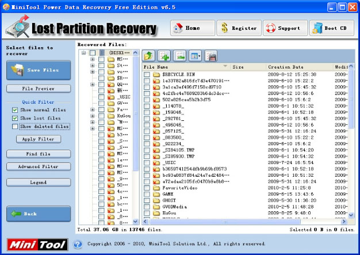Click the save checked files toolbar icon
Viewport: 360px width, 255px height.
pos(210,56)
